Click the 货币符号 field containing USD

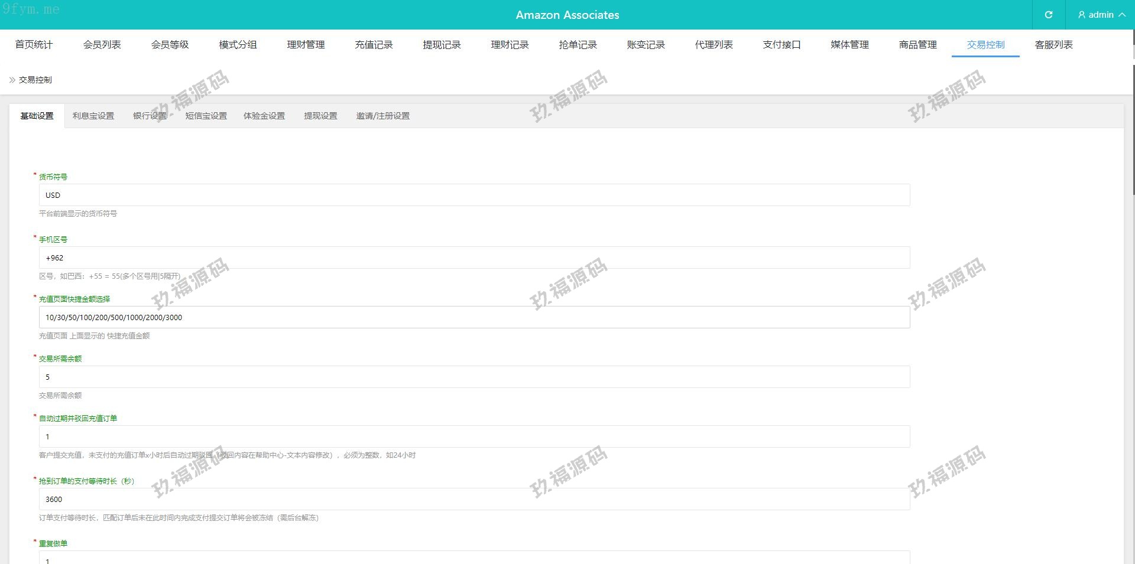[x=474, y=195]
